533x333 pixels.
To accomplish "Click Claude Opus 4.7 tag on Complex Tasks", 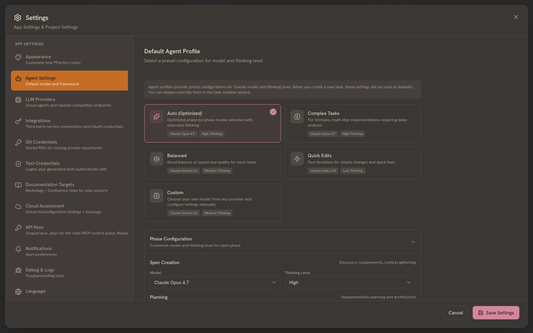I will (323, 134).
